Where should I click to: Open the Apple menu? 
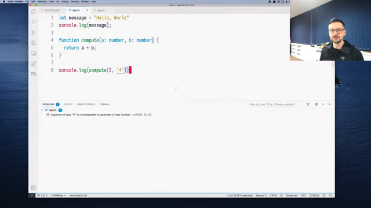[3, 1]
